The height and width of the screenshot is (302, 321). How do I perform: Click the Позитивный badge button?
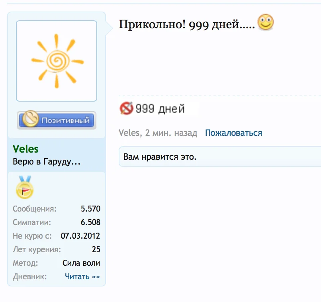57,120
